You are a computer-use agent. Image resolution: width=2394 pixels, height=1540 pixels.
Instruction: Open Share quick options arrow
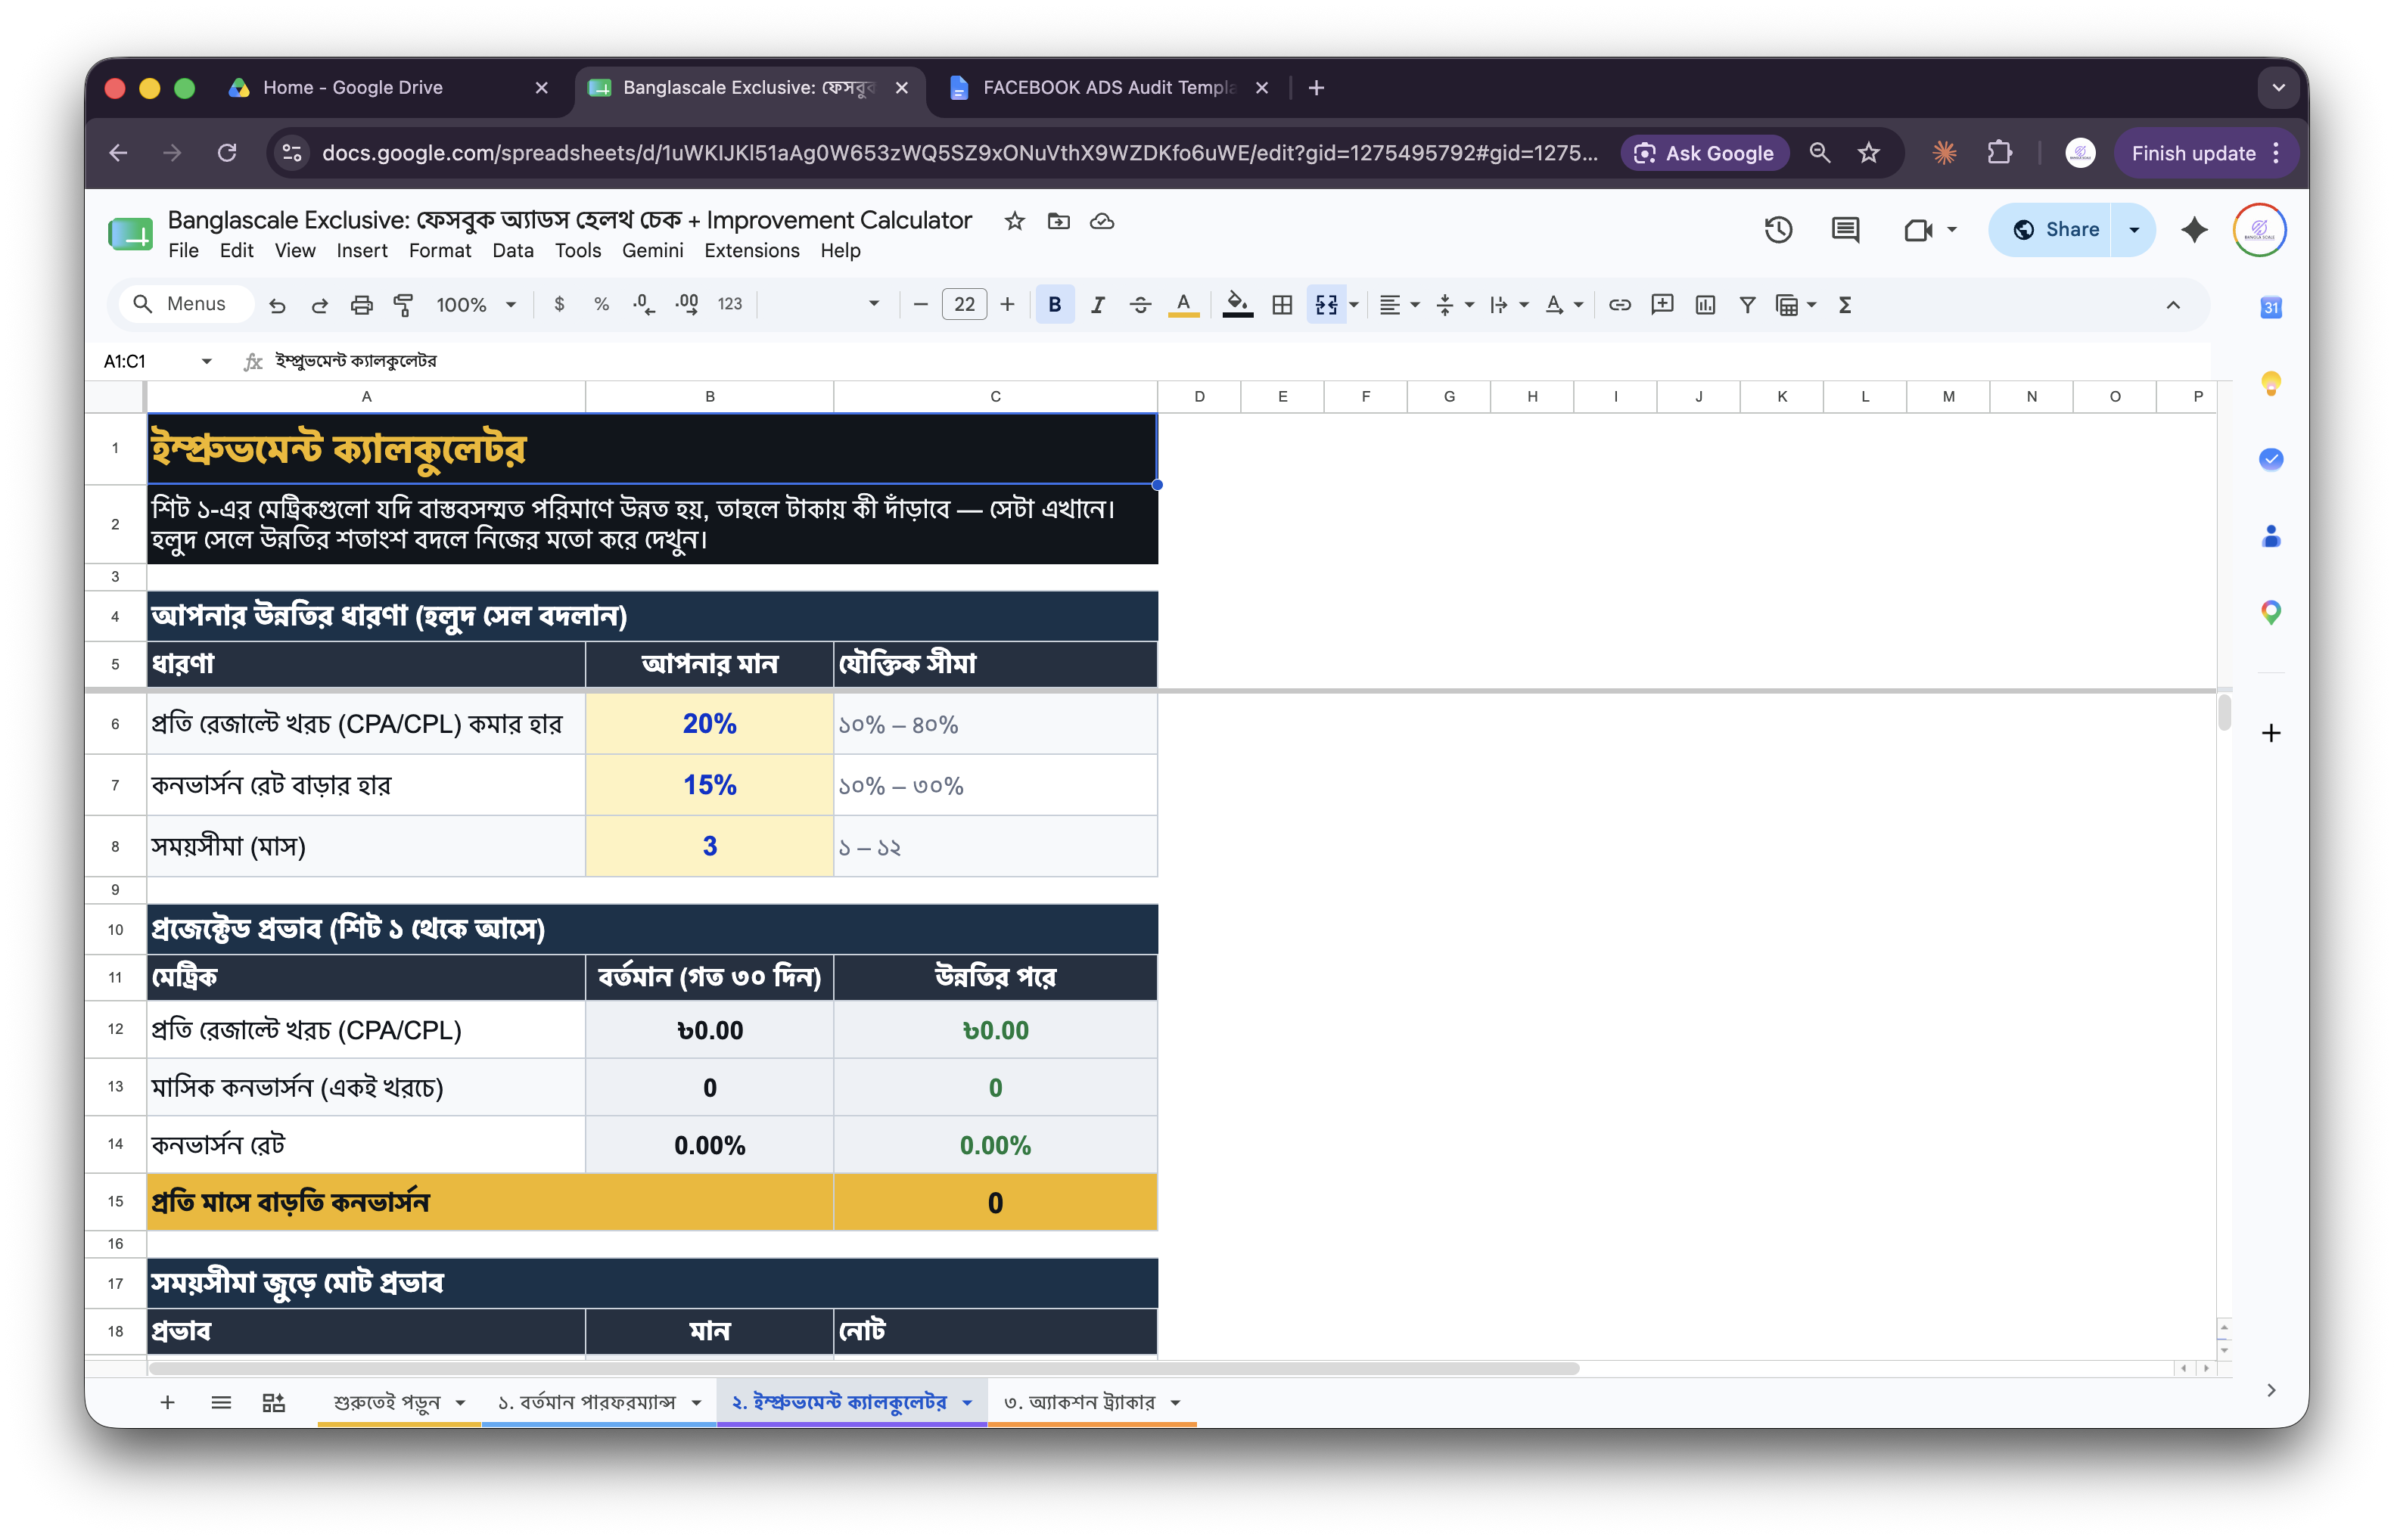point(2134,230)
